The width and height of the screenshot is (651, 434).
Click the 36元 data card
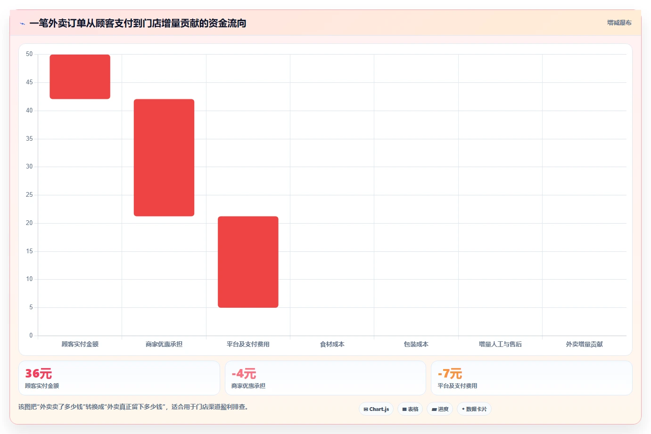[x=119, y=378]
